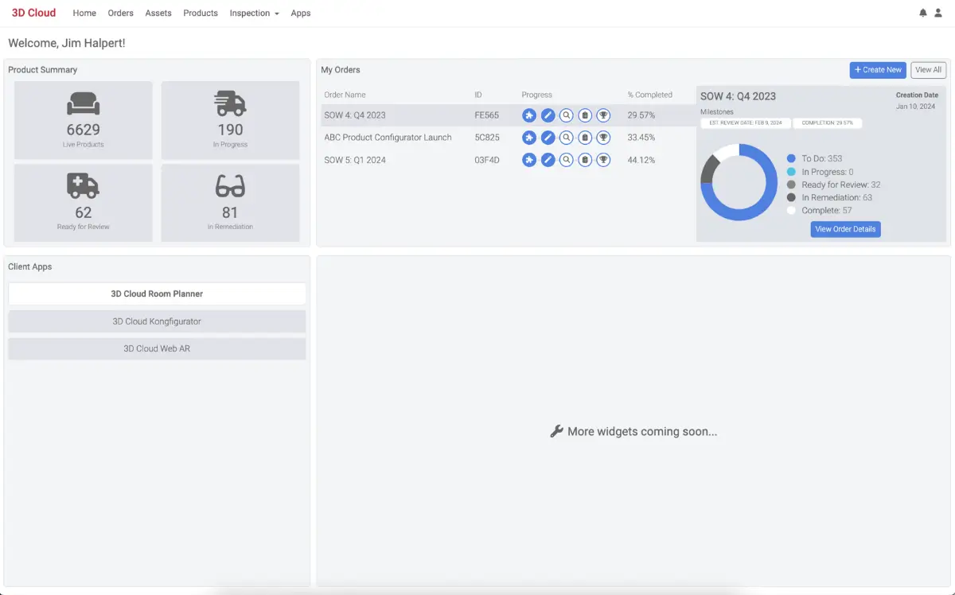955x595 pixels.
Task: Click the delivery truck In Progress icon
Action: (230, 104)
